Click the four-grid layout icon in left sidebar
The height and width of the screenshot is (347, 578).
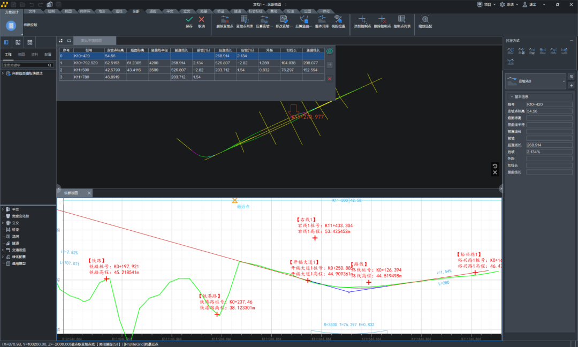[x=30, y=42]
